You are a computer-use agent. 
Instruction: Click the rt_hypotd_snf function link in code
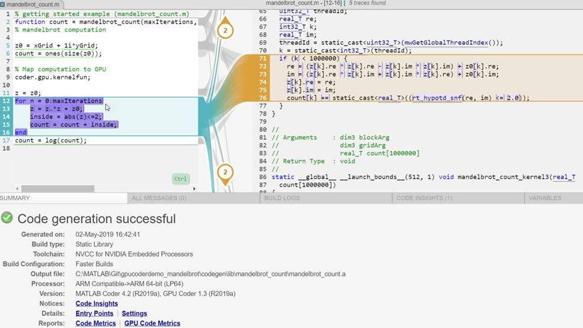click(439, 98)
